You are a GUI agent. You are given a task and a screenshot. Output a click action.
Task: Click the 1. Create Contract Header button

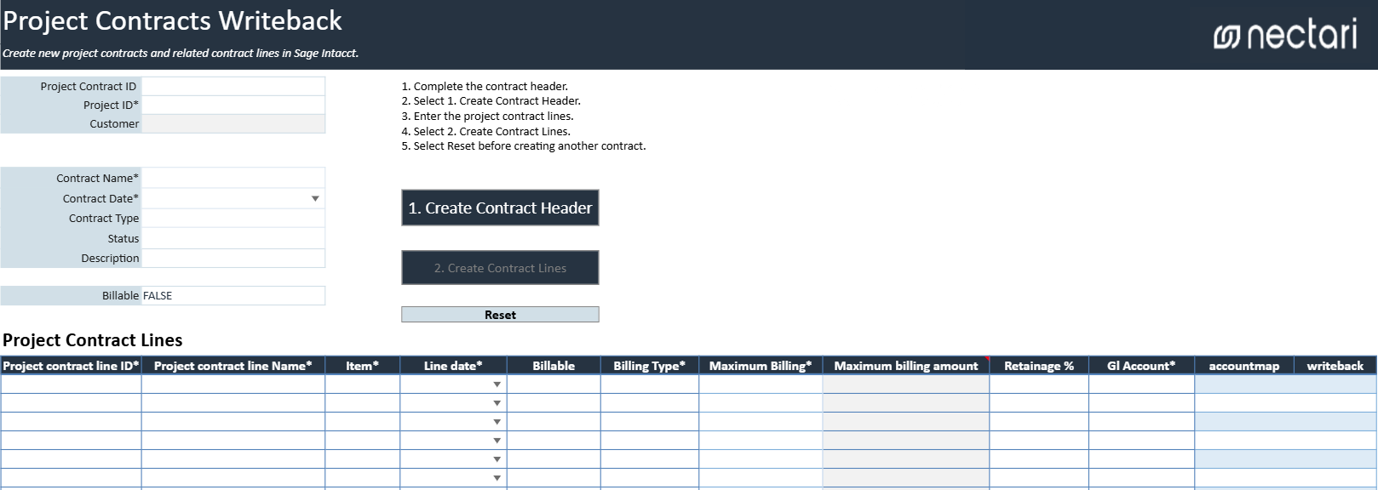point(500,208)
